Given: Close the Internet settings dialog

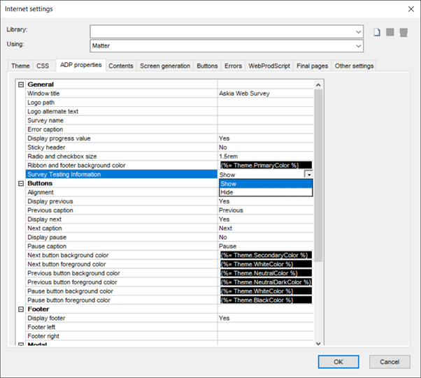Looking at the screenshot, I should pyautogui.click(x=411, y=9).
